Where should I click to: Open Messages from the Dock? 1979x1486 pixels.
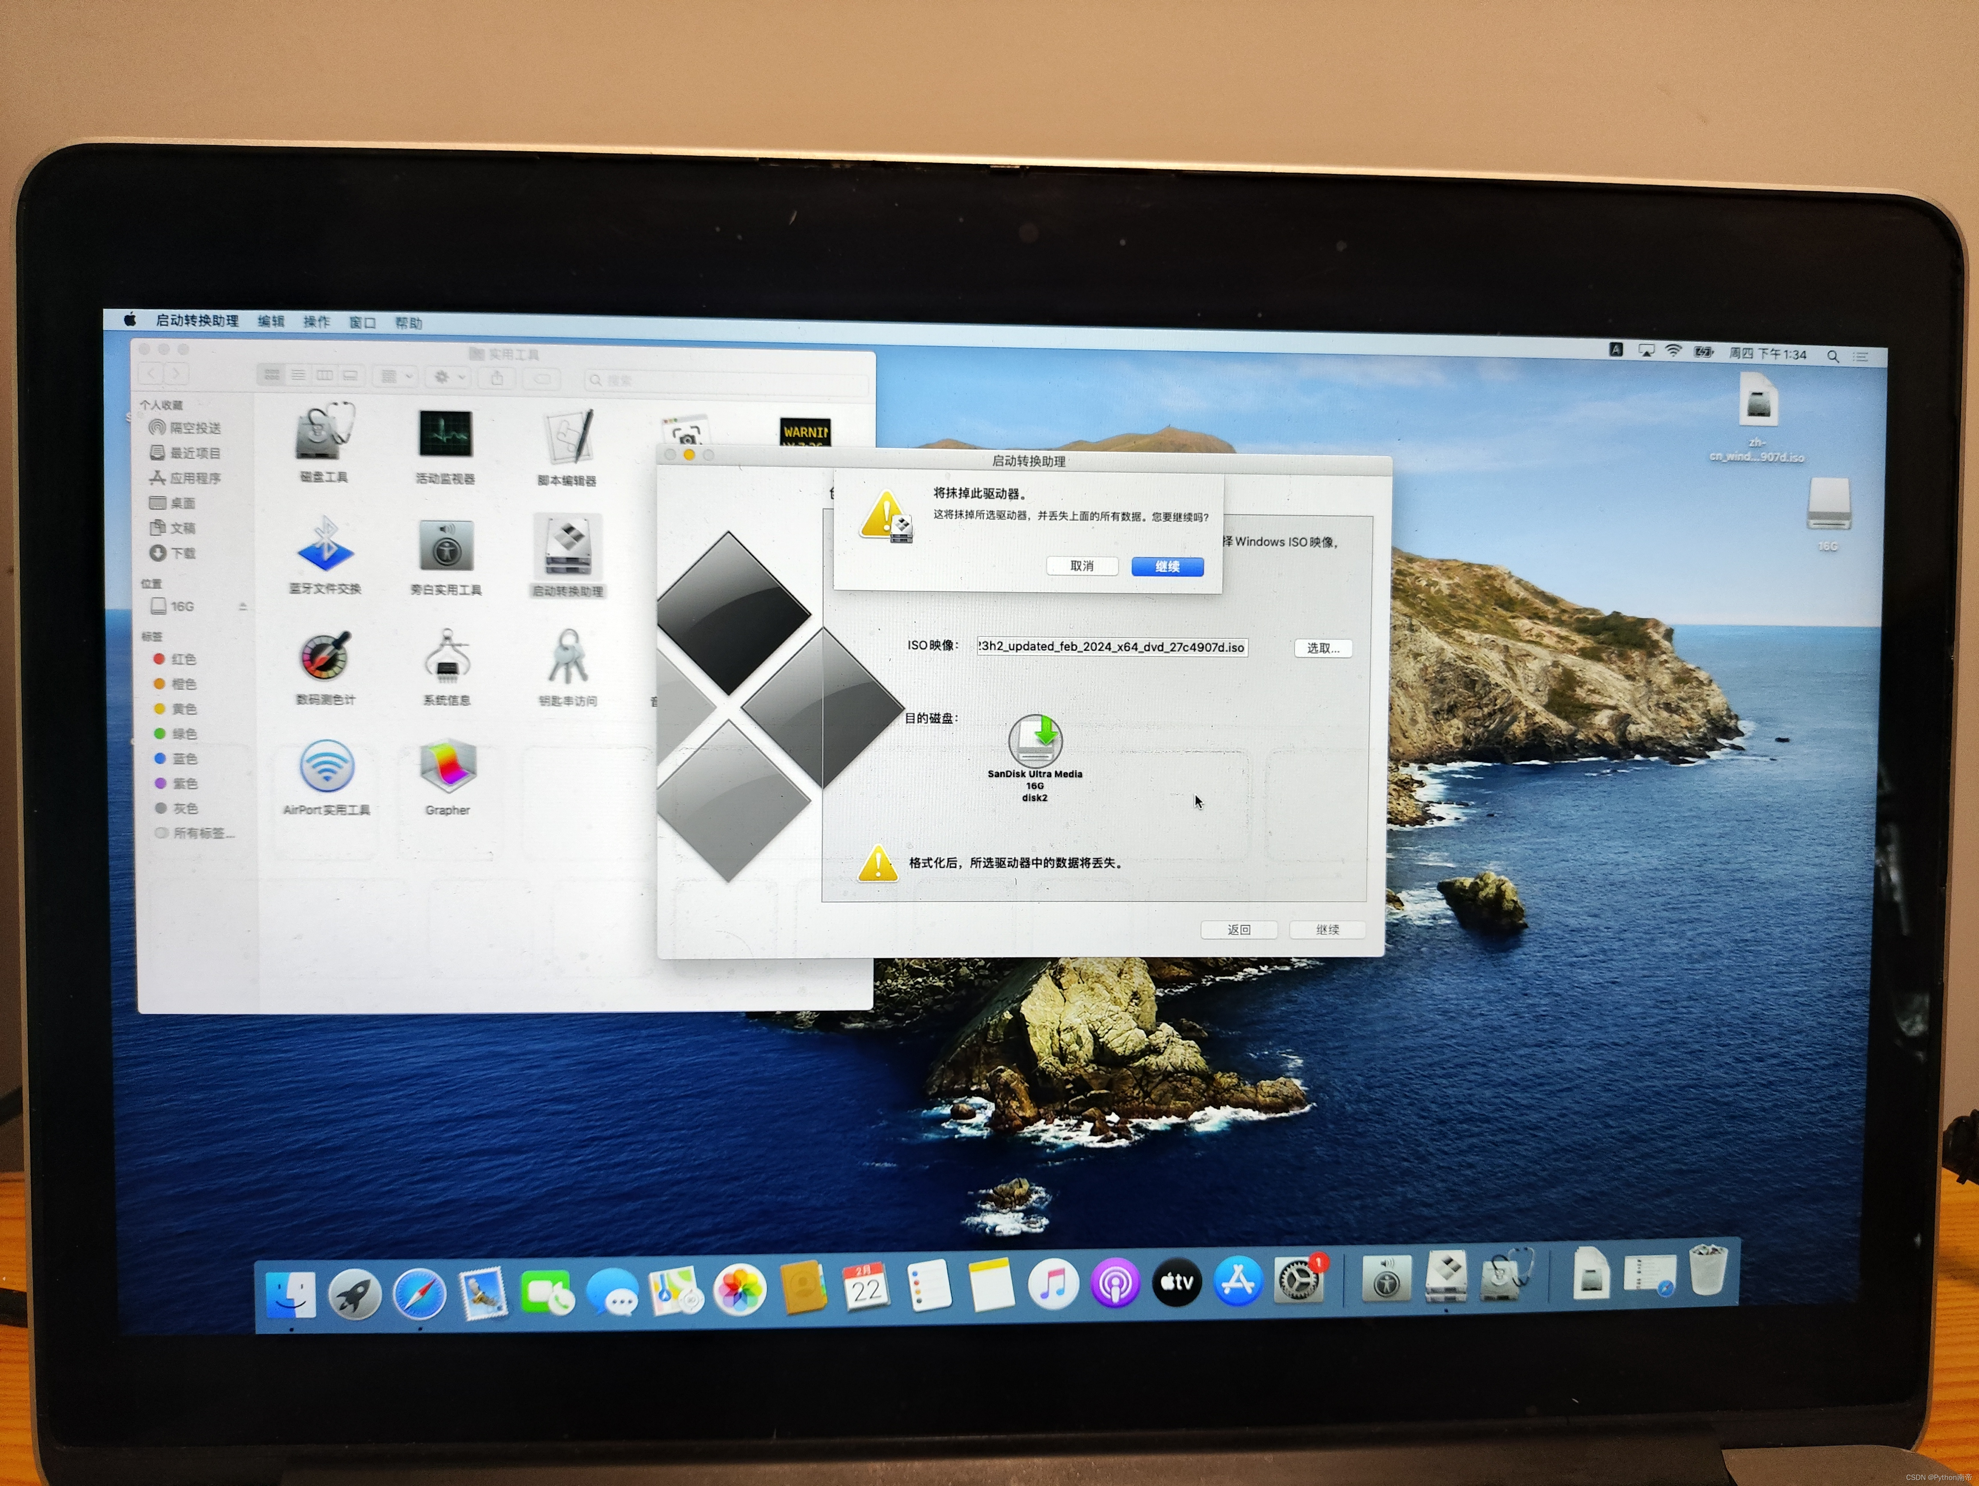pos(612,1293)
